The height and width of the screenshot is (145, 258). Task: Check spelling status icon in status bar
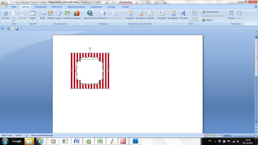(26, 135)
